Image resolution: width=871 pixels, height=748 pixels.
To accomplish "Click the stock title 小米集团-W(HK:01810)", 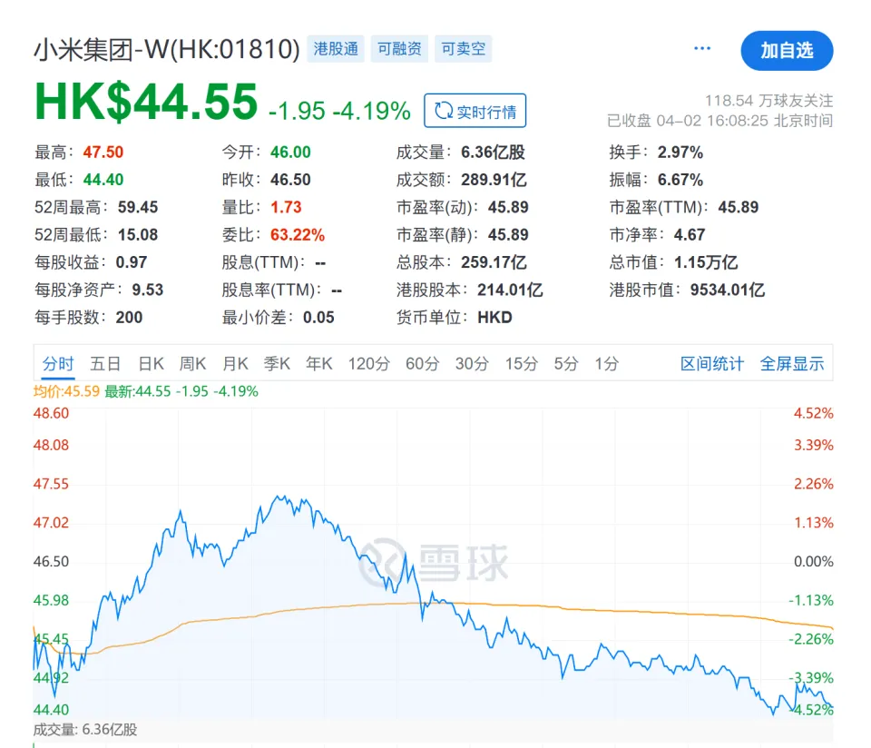I will 167,49.
